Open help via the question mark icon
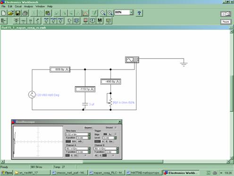 tap(139, 13)
